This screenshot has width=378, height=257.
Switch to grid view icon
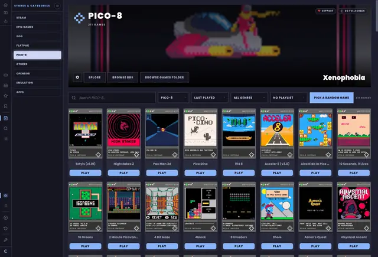pos(5,196)
